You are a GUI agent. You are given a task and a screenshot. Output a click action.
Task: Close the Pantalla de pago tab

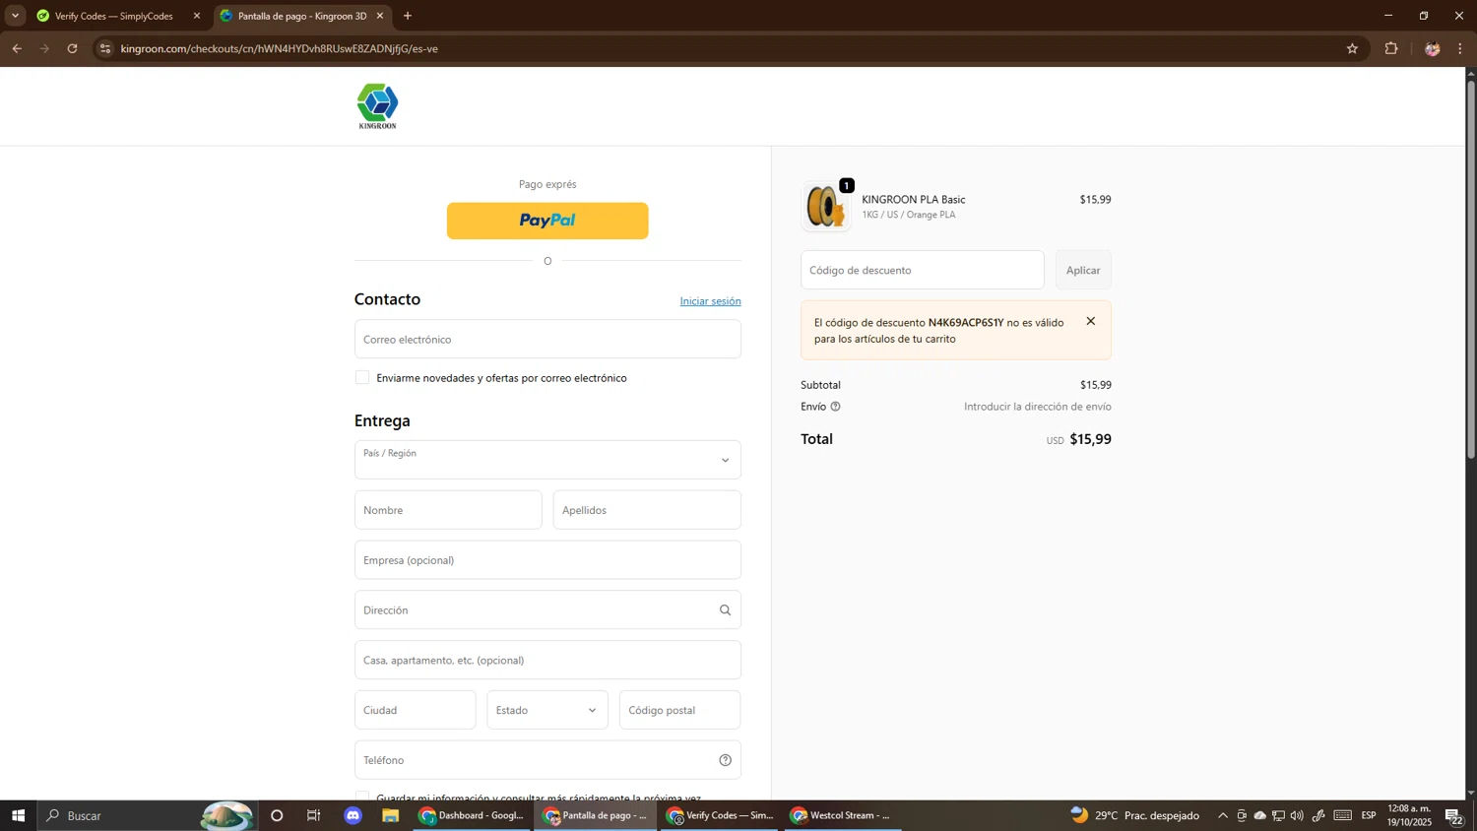379,16
